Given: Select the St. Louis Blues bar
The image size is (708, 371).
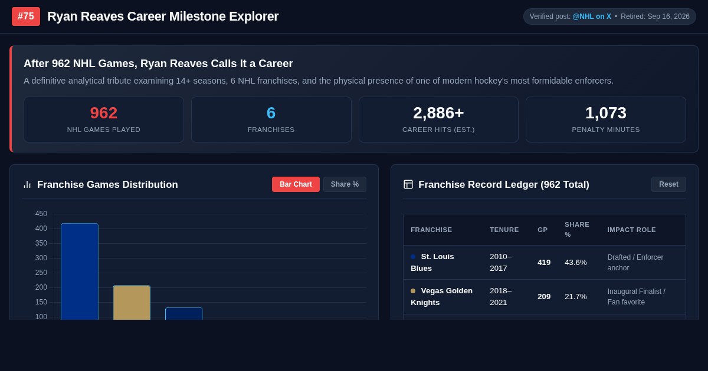Looking at the screenshot, I should 80,271.
